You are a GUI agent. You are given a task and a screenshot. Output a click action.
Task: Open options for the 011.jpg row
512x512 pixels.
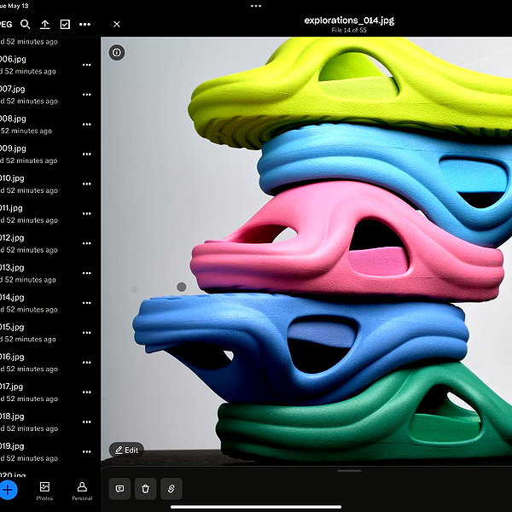tap(87, 213)
